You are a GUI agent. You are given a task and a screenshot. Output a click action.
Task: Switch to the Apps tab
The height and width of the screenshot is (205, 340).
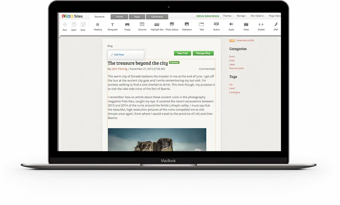click(x=137, y=17)
